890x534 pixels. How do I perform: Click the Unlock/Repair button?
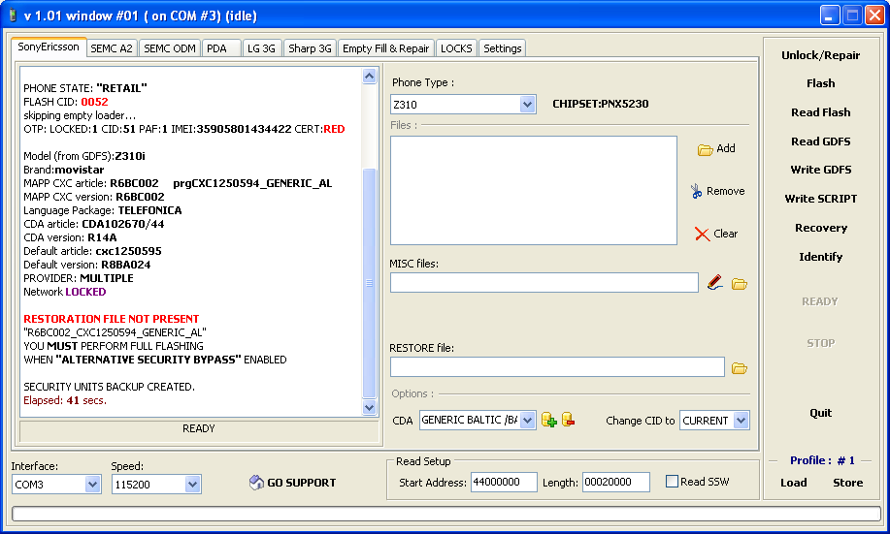pyautogui.click(x=821, y=55)
